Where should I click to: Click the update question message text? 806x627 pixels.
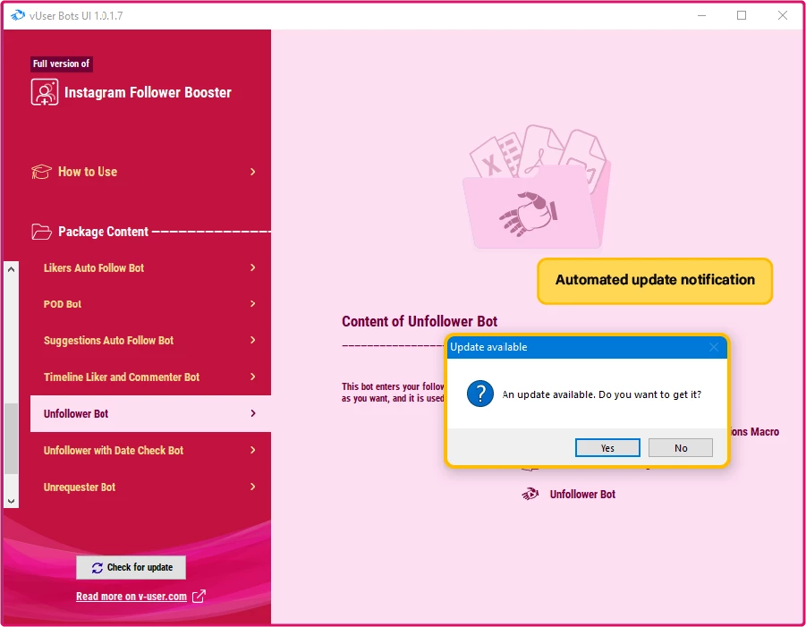602,394
